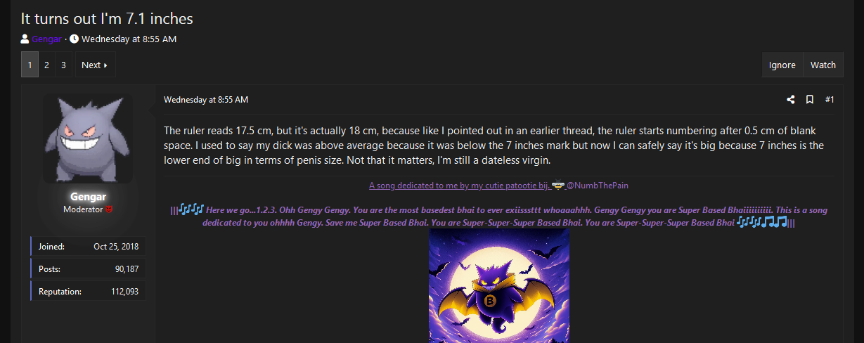Open the Gengar username in post sidebar
The image size is (864, 343).
tap(88, 197)
